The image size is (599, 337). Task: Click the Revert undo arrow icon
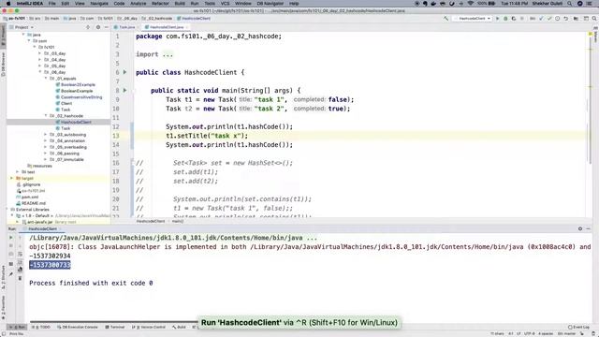(x=565, y=19)
